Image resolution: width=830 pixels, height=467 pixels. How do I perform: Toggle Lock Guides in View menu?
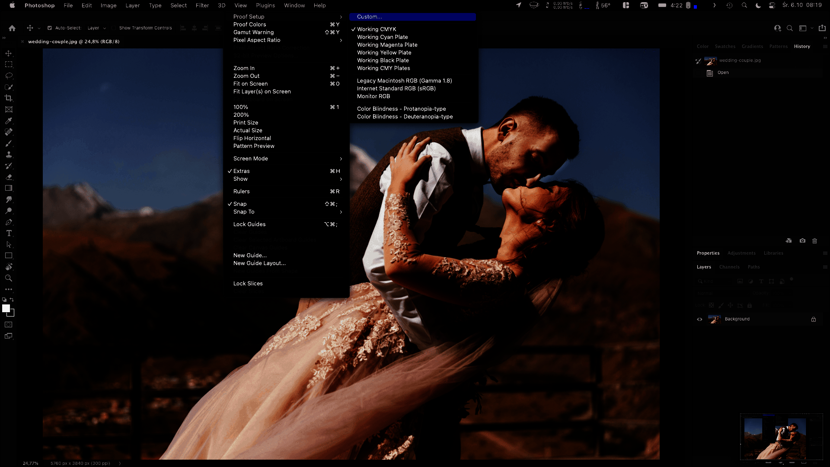point(286,224)
